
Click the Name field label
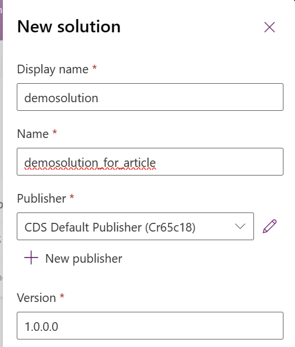tap(33, 134)
